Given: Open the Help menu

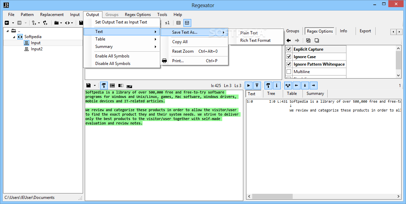Looking at the screenshot, I should (178, 15).
